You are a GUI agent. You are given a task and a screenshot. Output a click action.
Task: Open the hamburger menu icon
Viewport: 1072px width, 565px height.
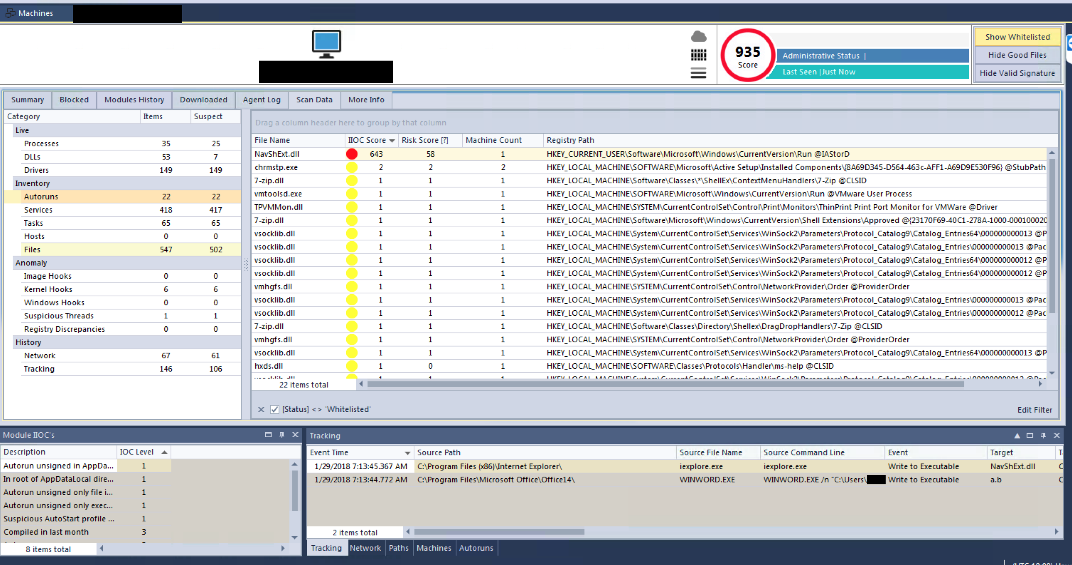tap(698, 73)
